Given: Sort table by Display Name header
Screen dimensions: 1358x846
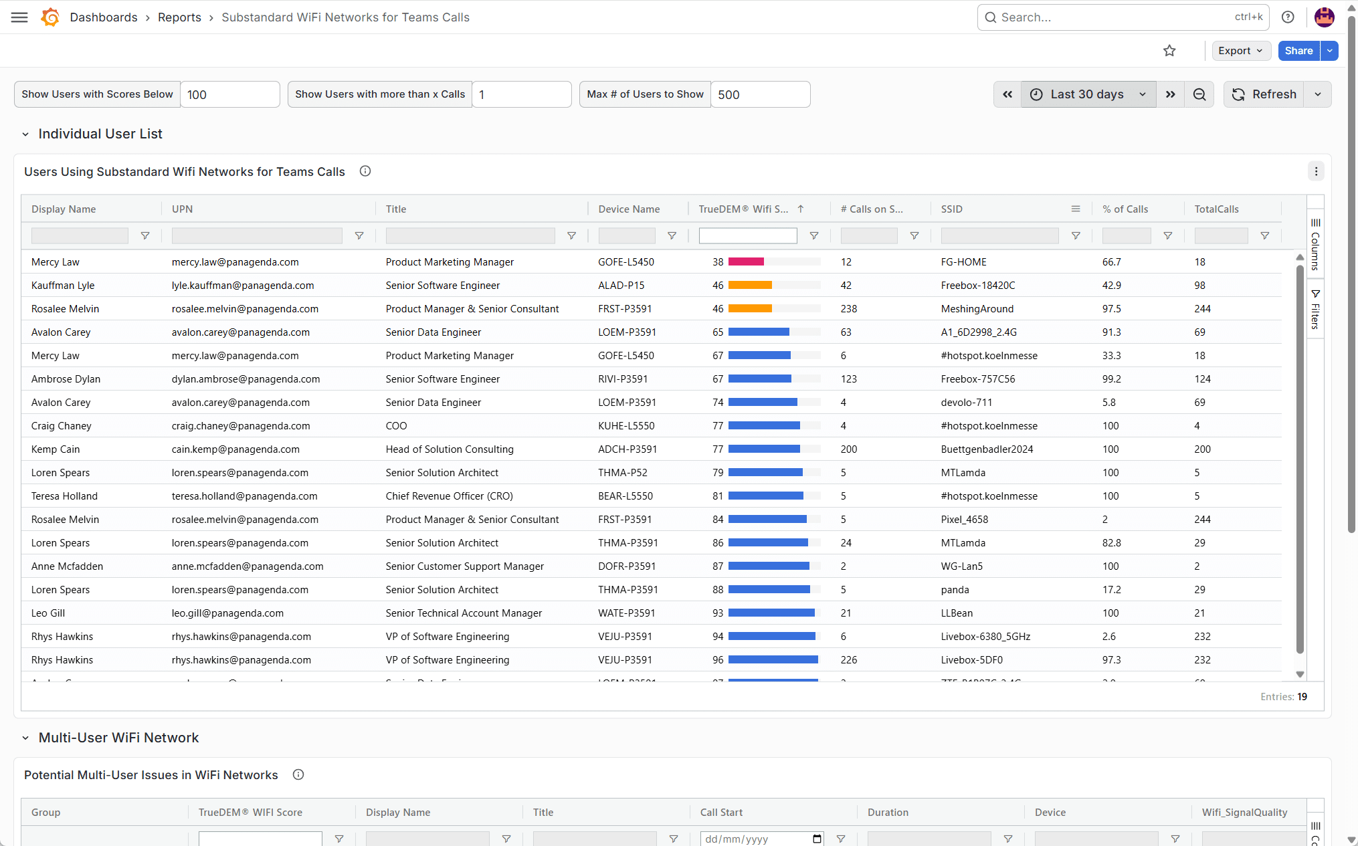Looking at the screenshot, I should 64,209.
